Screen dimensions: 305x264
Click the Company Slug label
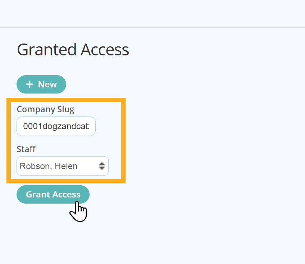pos(45,109)
